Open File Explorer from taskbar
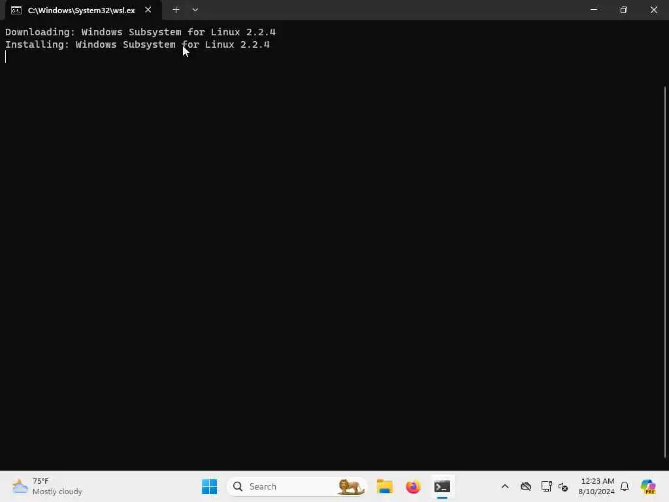Image resolution: width=669 pixels, height=502 pixels. (384, 486)
